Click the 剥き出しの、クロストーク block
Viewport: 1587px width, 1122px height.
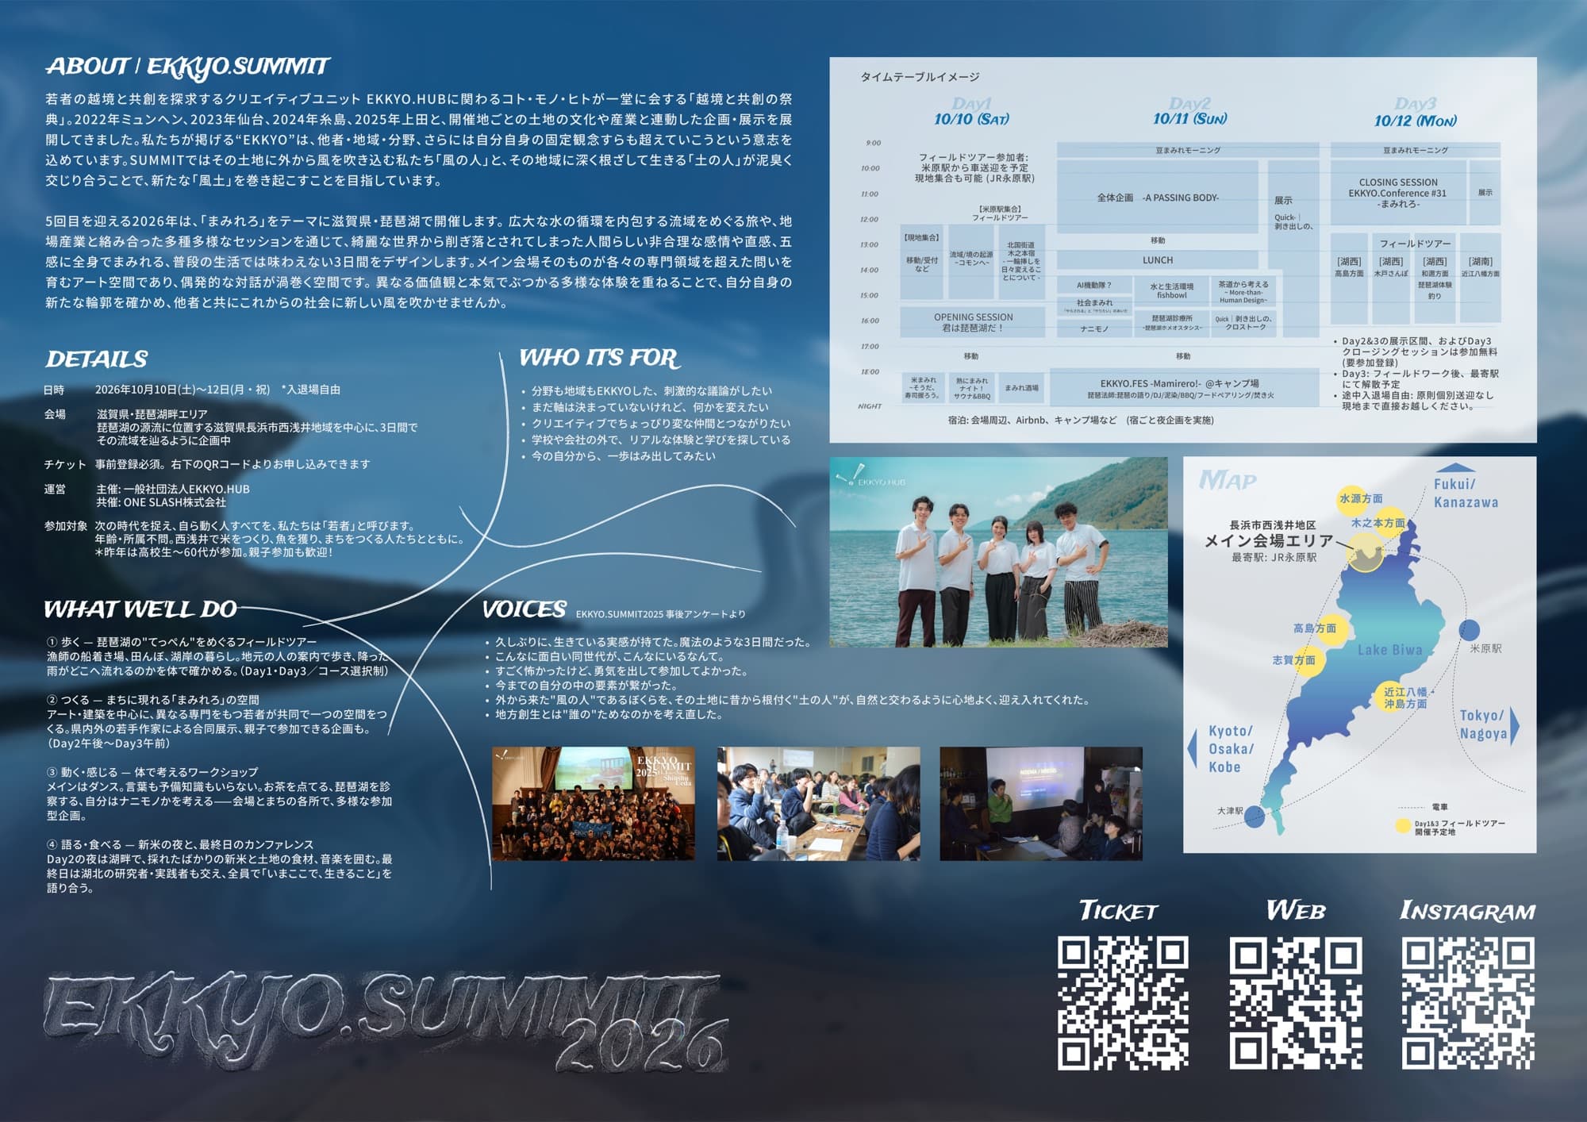pyautogui.click(x=1243, y=323)
